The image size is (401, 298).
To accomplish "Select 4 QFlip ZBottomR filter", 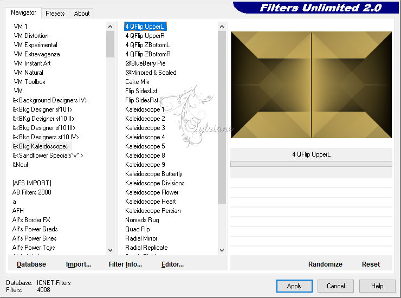I will click(x=148, y=54).
